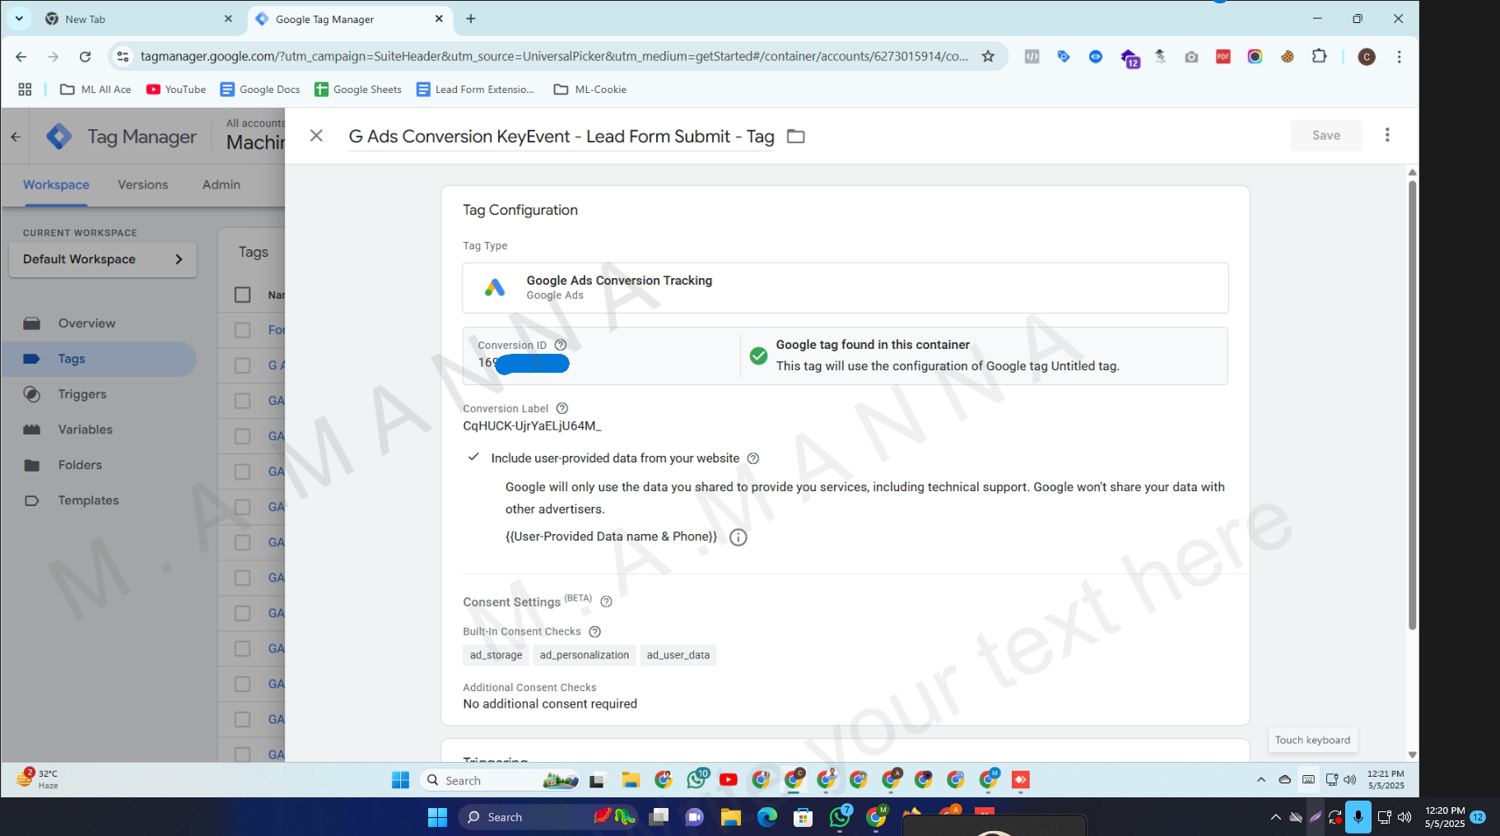This screenshot has height=836, width=1500.
Task: Click the Consent Settings help icon
Action: click(x=606, y=601)
